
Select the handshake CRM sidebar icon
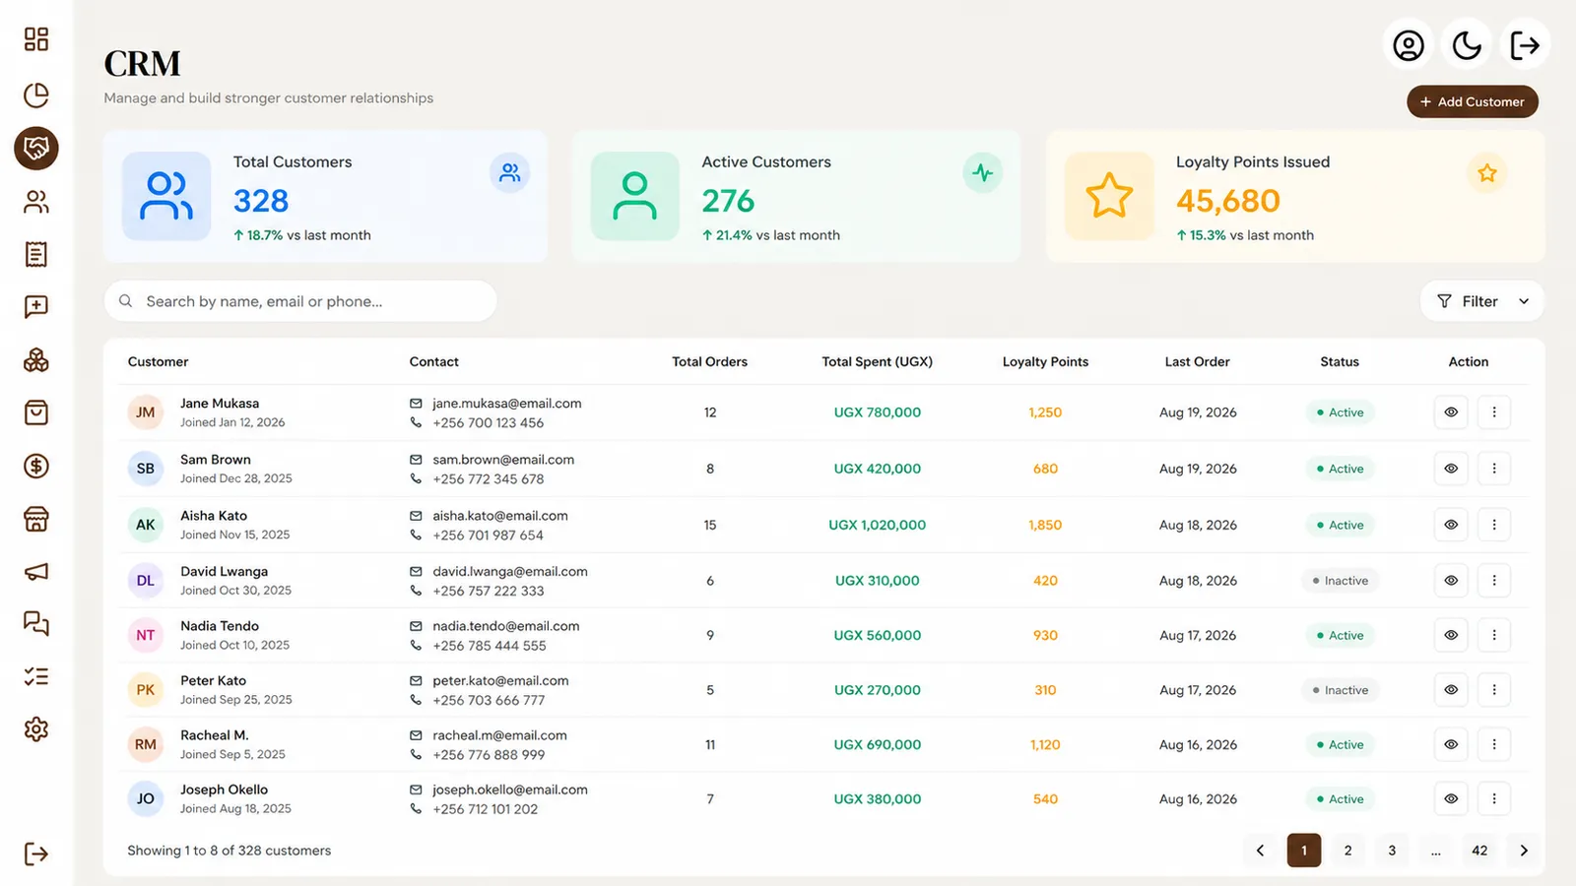36,149
